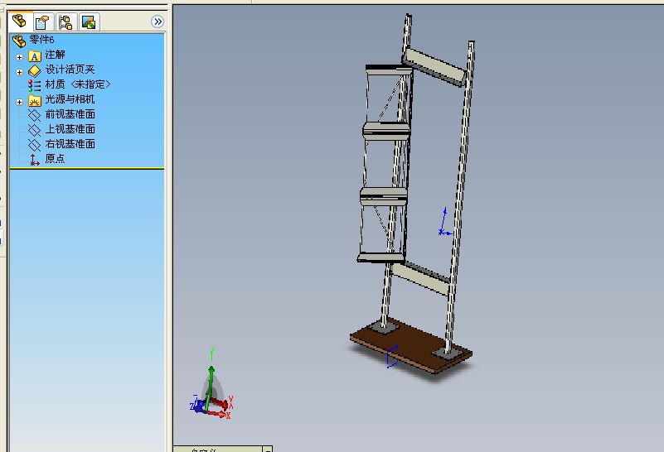Select the 前视基准面 front plane
This screenshot has height=452, width=664.
70,114
